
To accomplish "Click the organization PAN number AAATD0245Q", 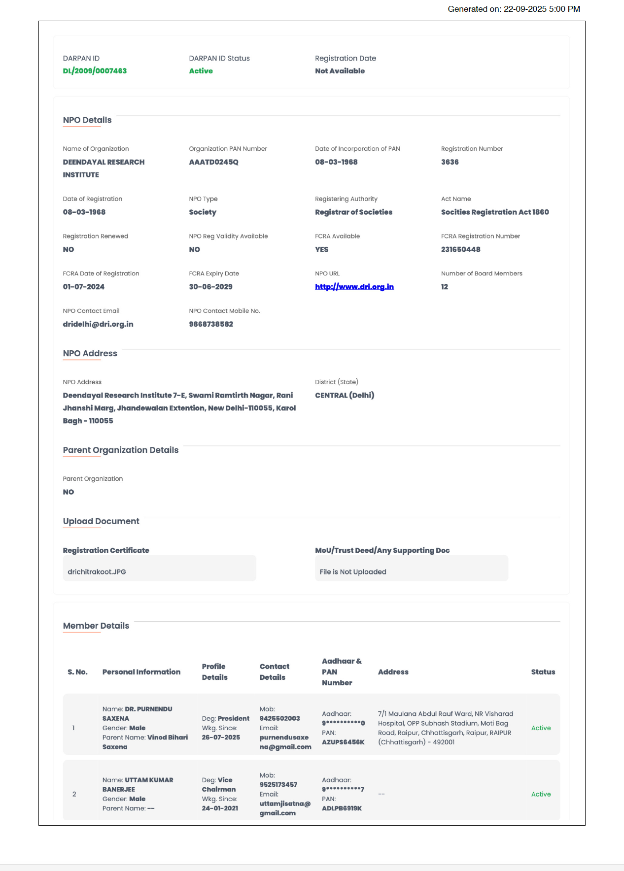I will (x=213, y=162).
